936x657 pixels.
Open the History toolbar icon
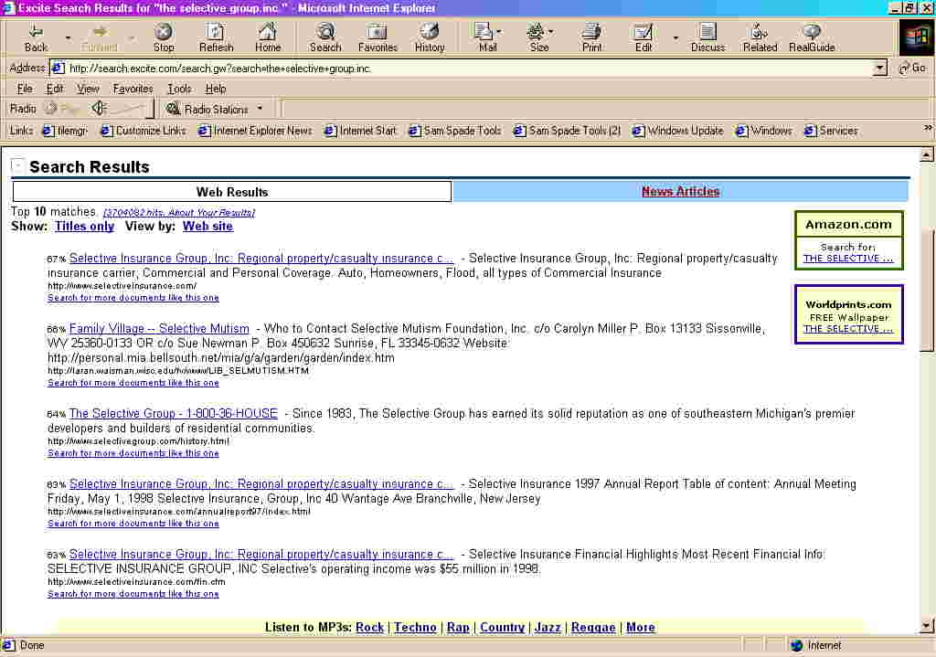coord(430,33)
